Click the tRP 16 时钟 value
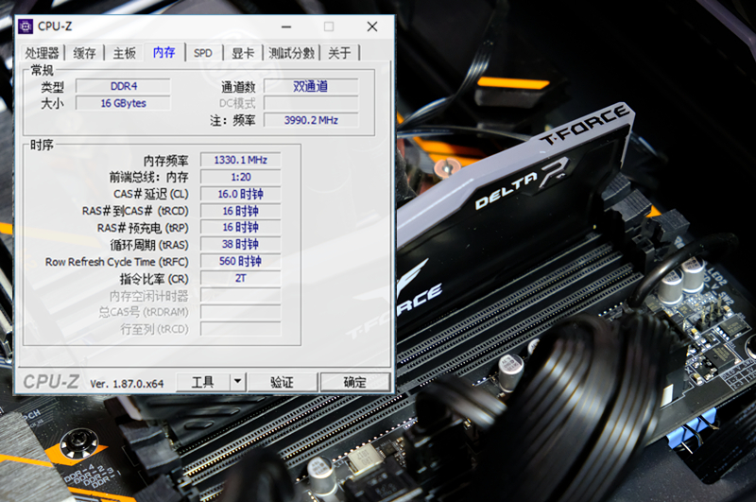This screenshot has width=756, height=502. 241,228
